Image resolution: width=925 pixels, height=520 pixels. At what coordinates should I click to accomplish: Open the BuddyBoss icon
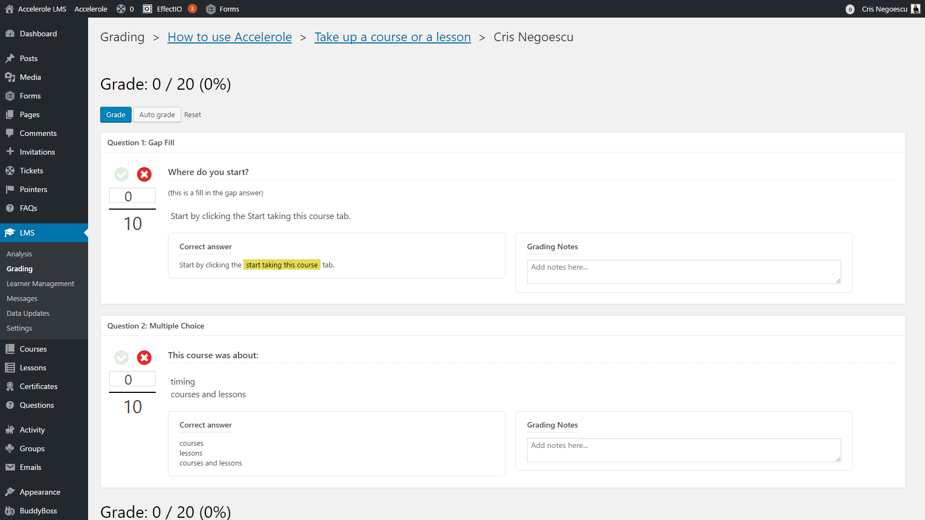10,511
